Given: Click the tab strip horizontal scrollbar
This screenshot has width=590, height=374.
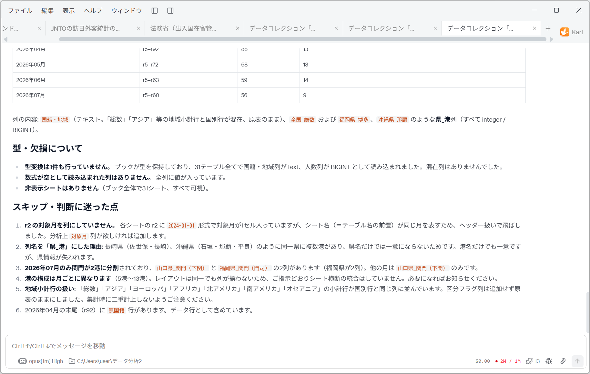Looking at the screenshot, I should [x=302, y=39].
